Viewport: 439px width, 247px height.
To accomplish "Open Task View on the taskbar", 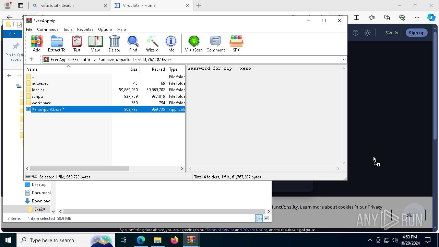I will tap(123, 240).
